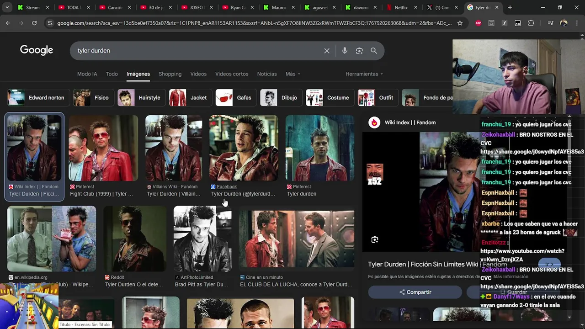
Task: Open the AdBlock extension icon
Action: 478,23
